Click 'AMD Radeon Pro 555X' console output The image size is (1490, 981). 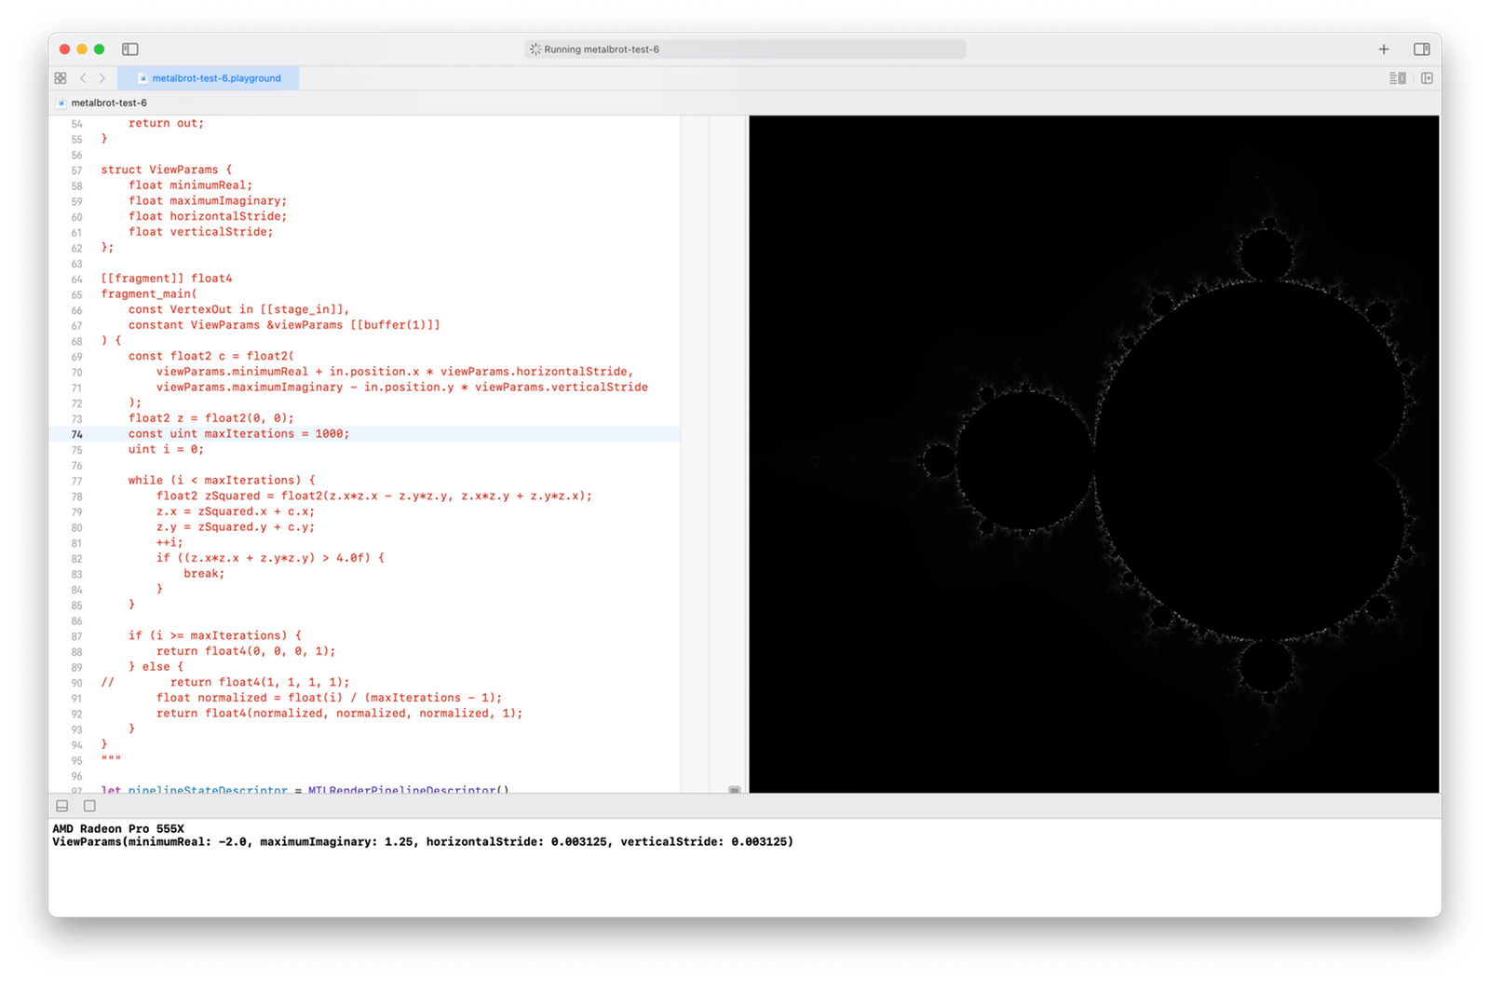118,828
